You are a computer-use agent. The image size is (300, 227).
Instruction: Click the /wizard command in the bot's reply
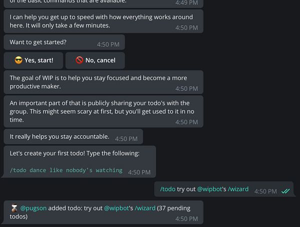pos(145,208)
